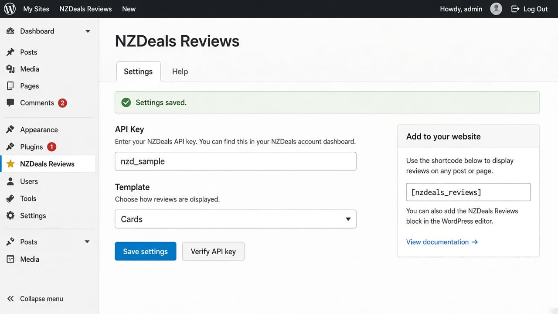Screen dimensions: 558x314
Task: Click Howdy, admin greeting
Action: click(x=461, y=9)
